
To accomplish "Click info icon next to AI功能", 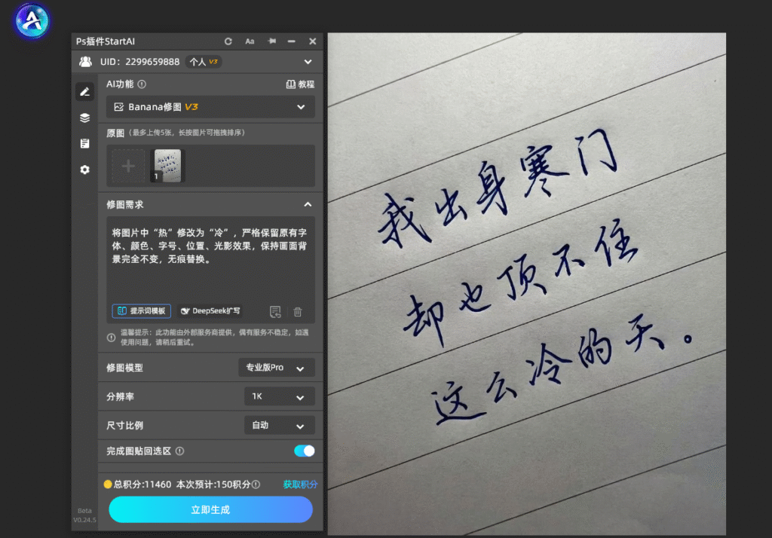I will [x=142, y=84].
